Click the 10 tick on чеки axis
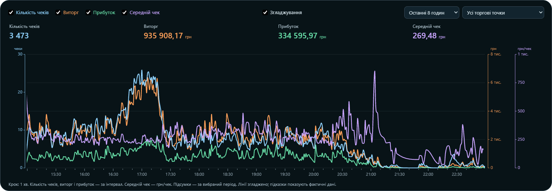Screen dimensions: 552x191 pyautogui.click(x=20, y=130)
